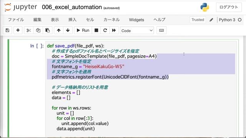Click the Python 3 kernel name

227,20
